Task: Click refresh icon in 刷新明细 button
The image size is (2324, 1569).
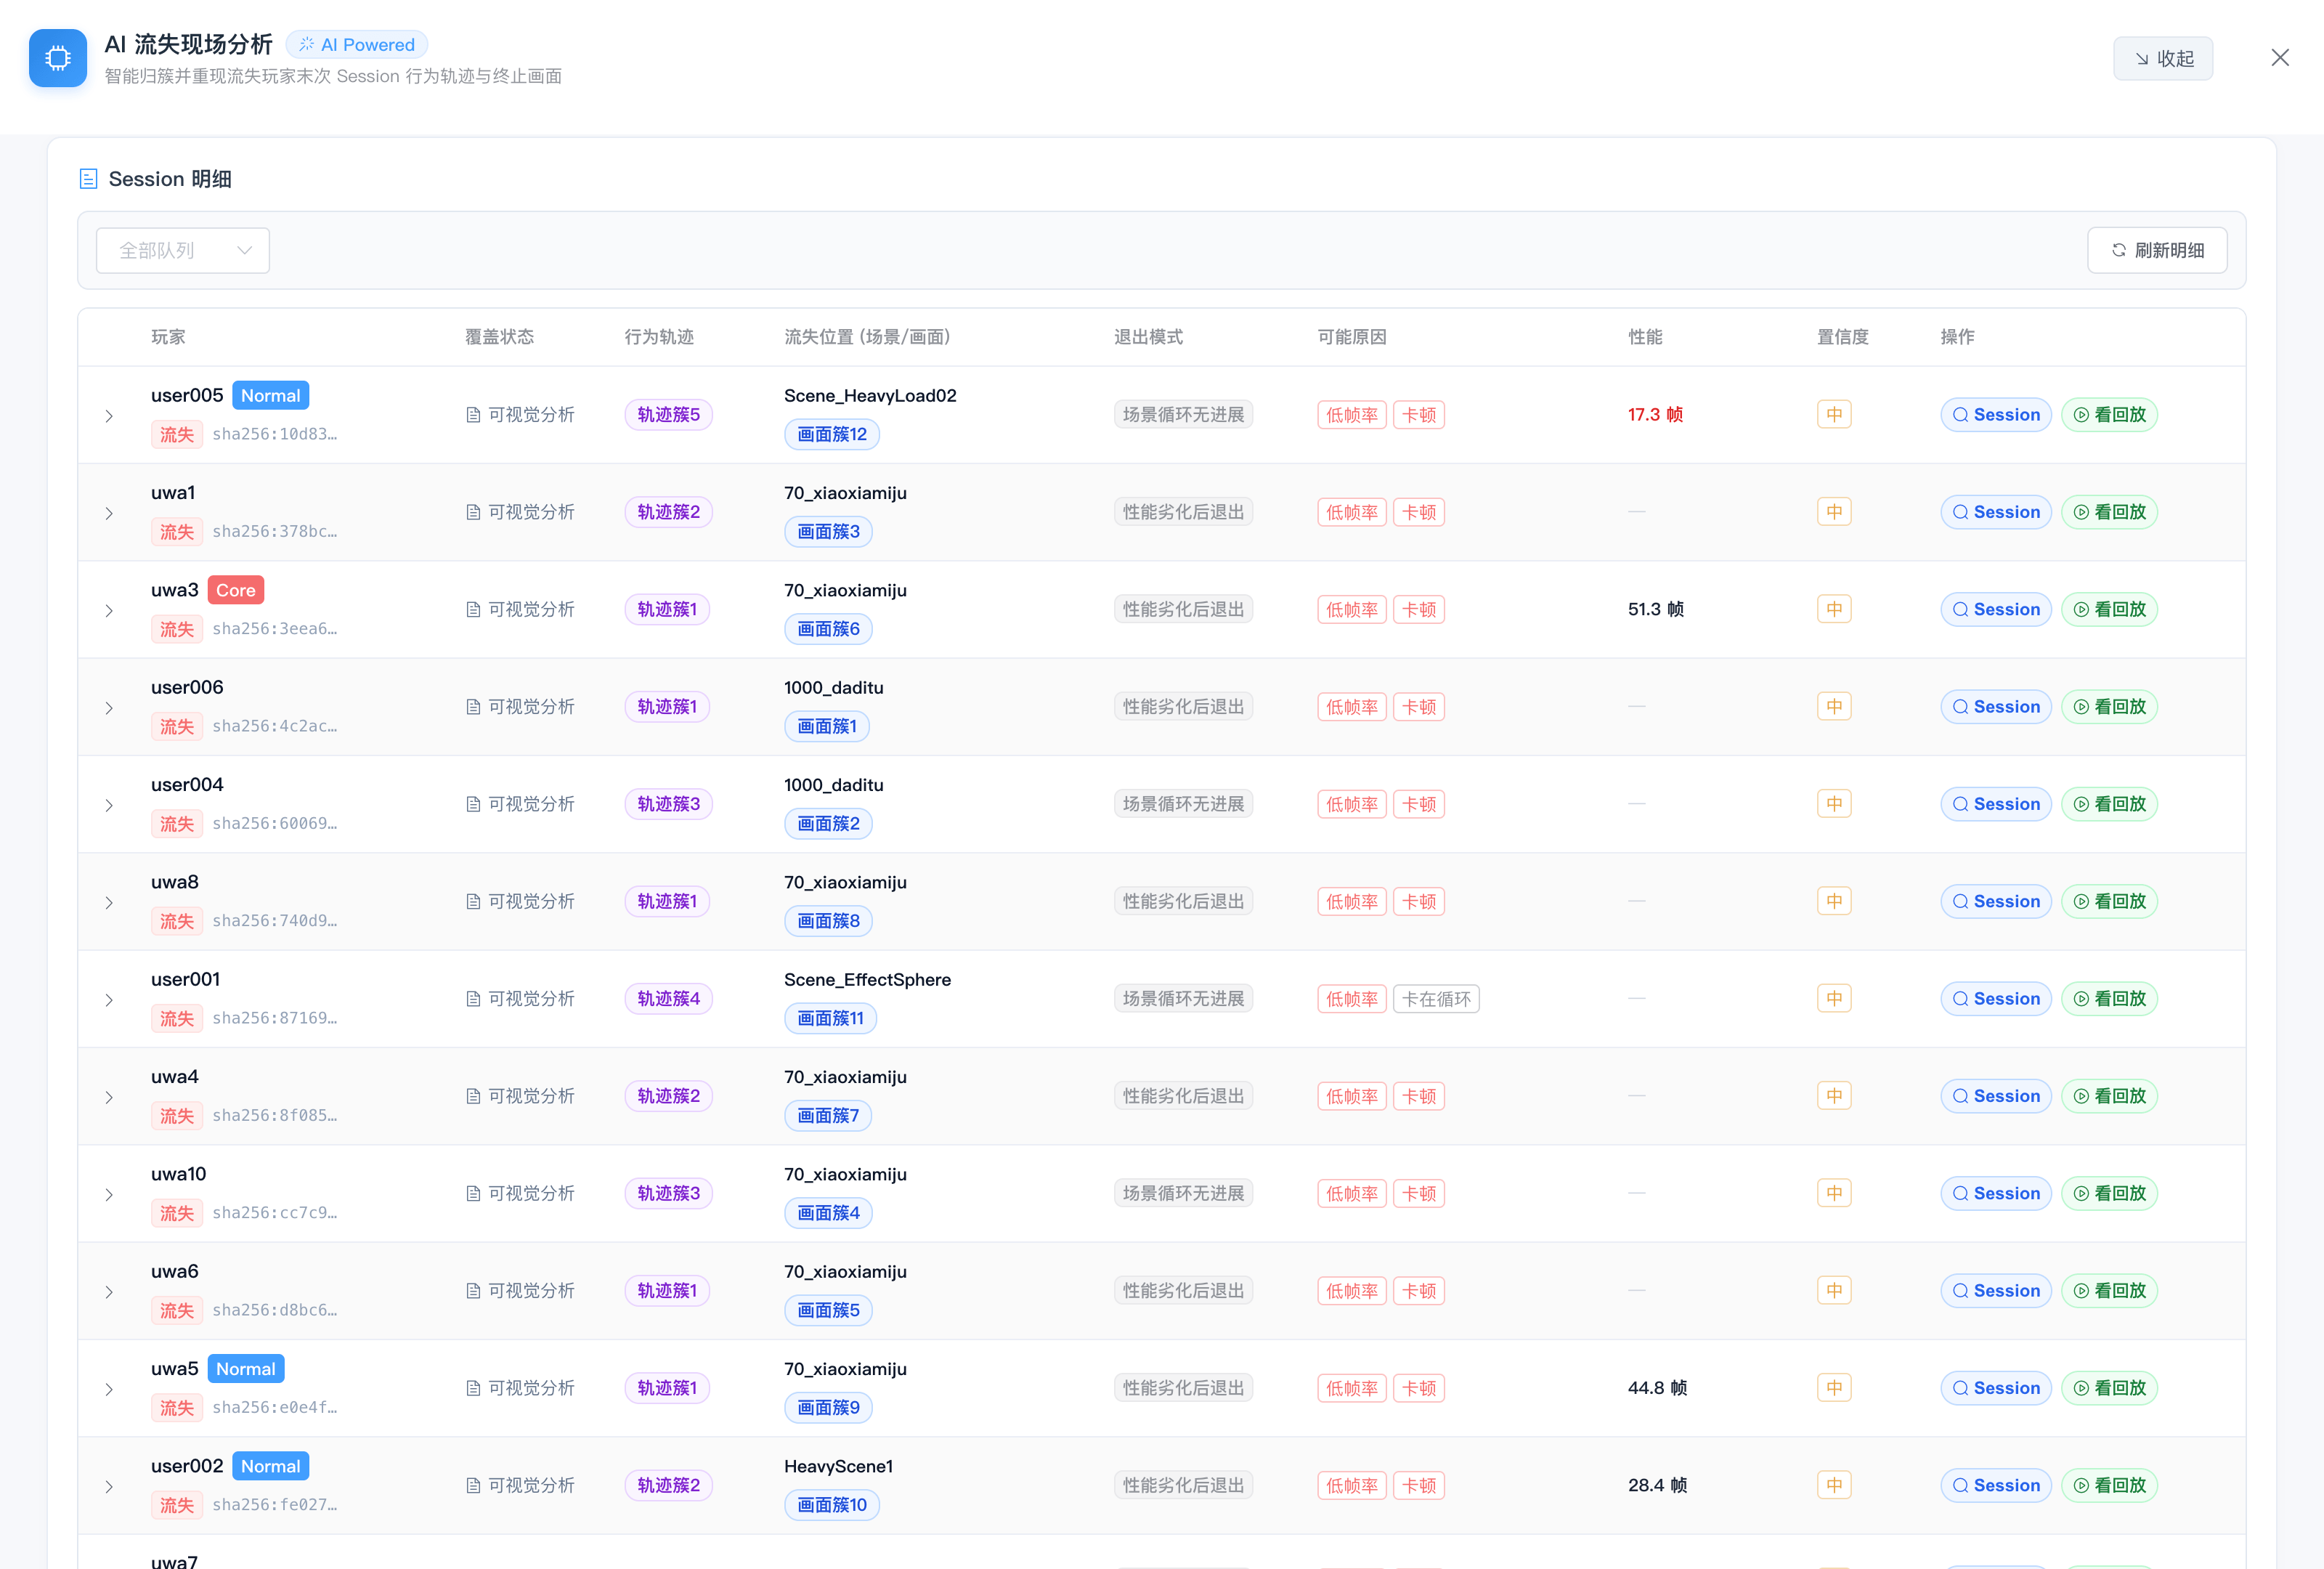Action: tap(2118, 250)
